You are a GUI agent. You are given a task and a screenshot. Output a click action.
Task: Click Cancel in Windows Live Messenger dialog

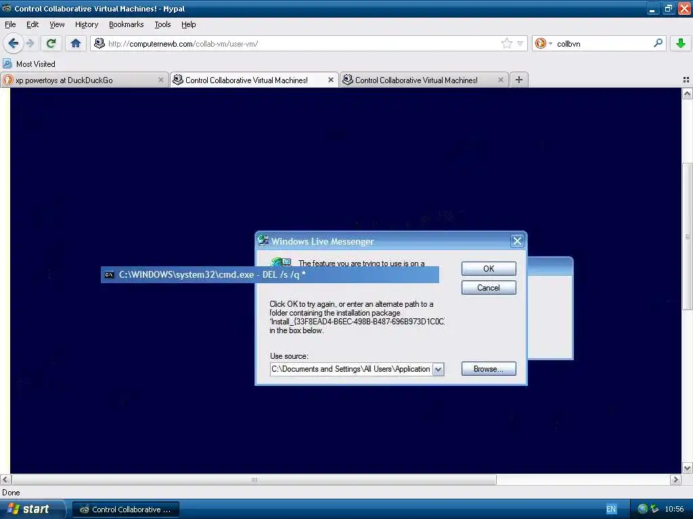[x=489, y=288]
